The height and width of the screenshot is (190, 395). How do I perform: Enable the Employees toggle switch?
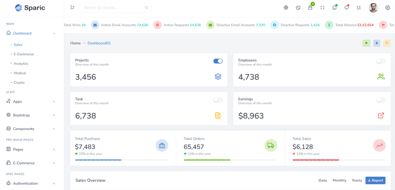click(x=381, y=61)
